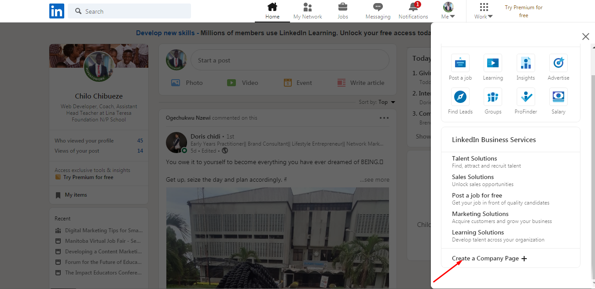
Task: Click Try Premium for free in the left sidebar
Action: click(88, 177)
